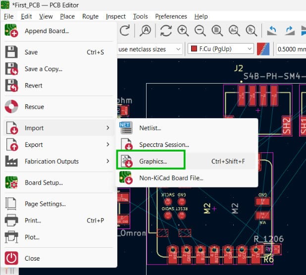Click the Redo toolbar icon

click(125, 31)
